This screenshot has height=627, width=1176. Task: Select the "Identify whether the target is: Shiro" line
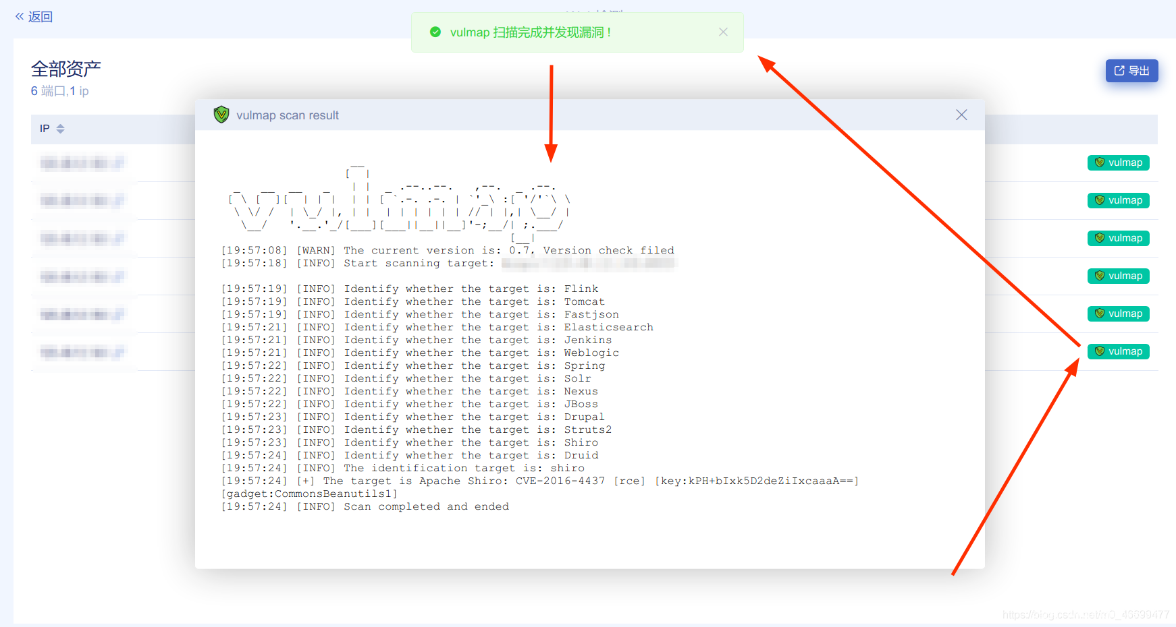click(410, 443)
